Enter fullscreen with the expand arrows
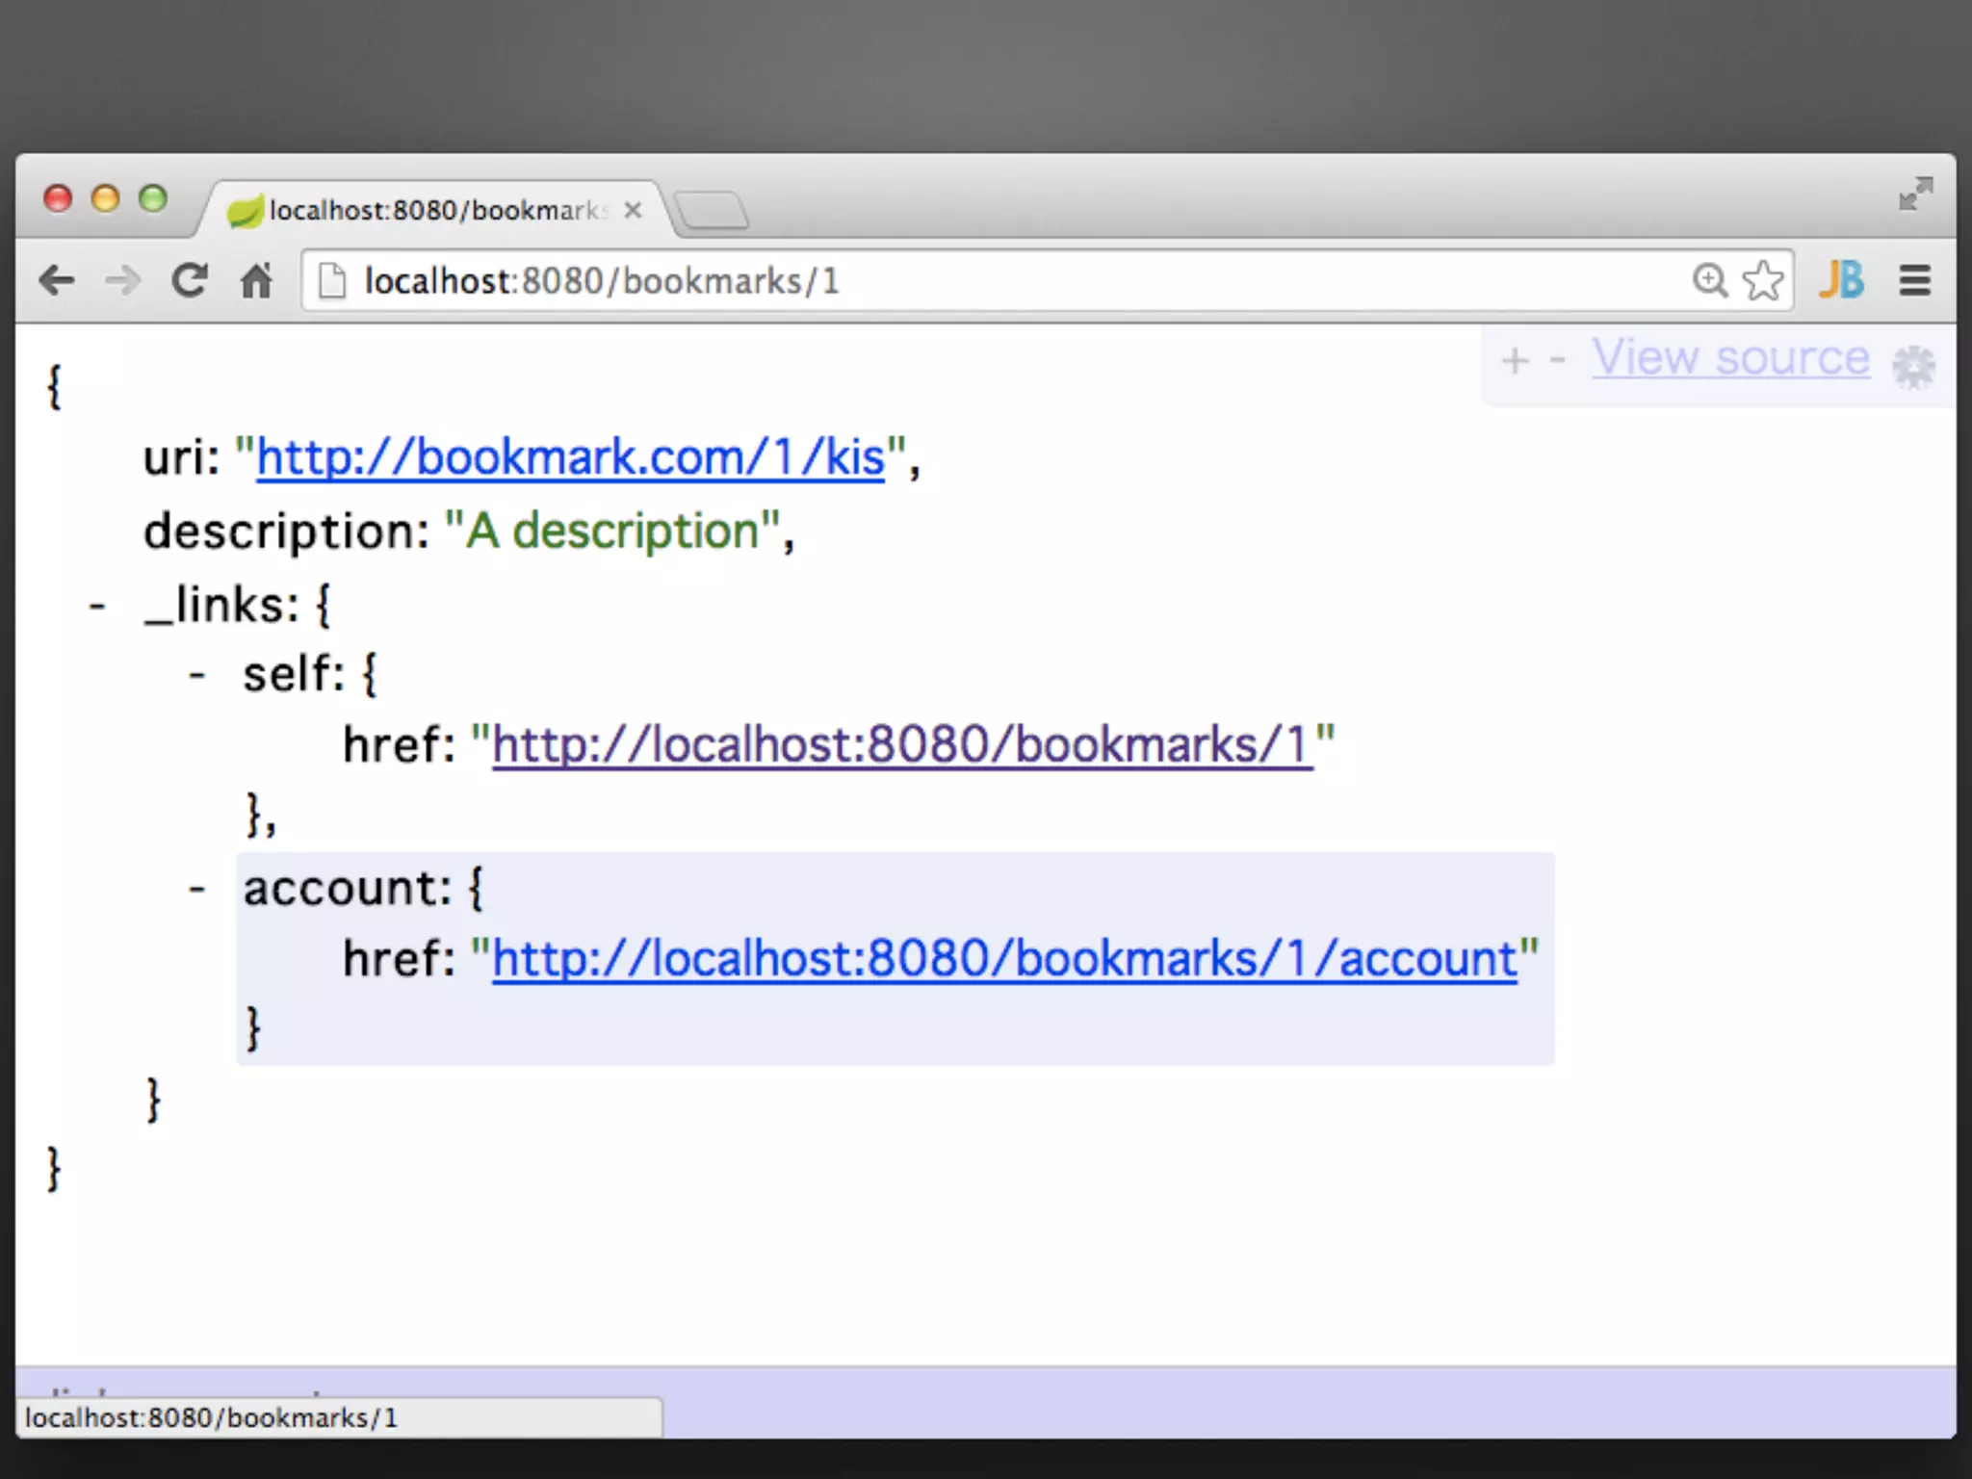This screenshot has width=1972, height=1479. pos(1915,194)
